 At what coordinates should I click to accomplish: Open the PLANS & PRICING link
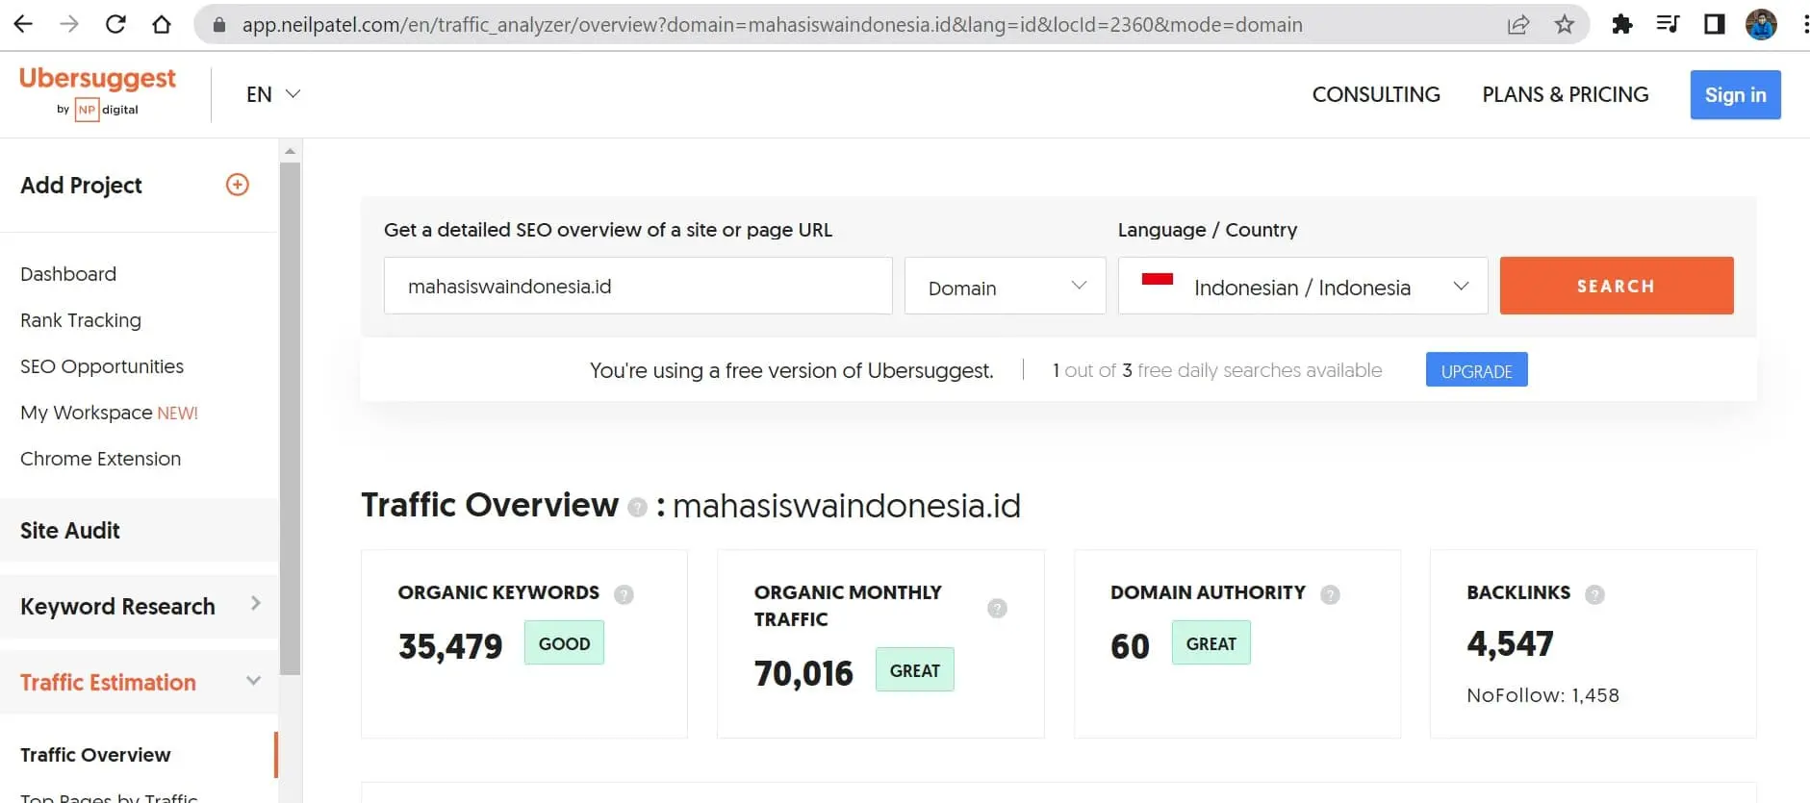(1565, 94)
